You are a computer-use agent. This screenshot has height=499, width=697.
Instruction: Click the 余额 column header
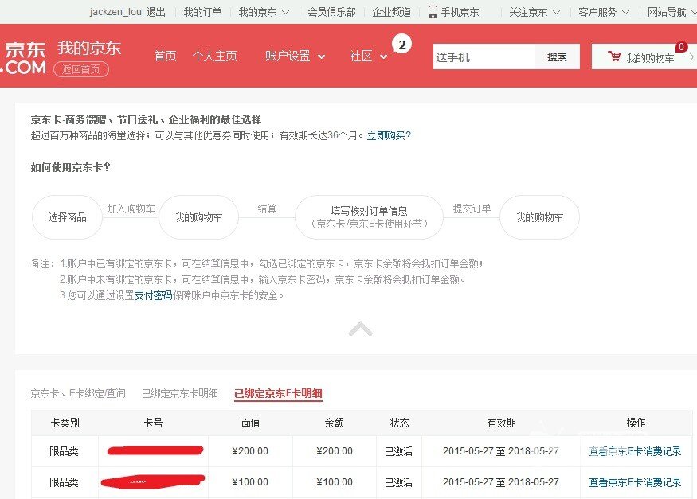(x=335, y=423)
